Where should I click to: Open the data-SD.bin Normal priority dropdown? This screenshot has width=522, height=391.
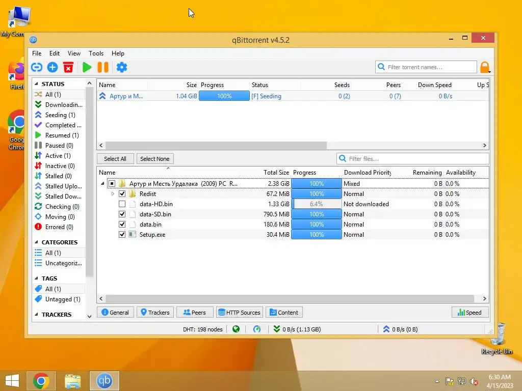[x=354, y=214]
